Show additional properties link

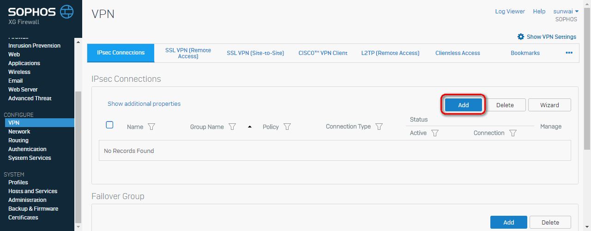coord(144,104)
